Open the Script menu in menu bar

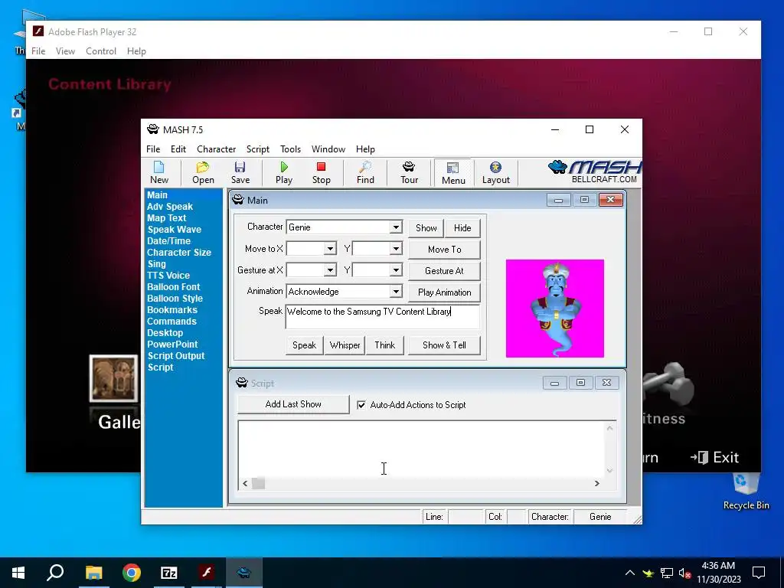pyautogui.click(x=257, y=149)
